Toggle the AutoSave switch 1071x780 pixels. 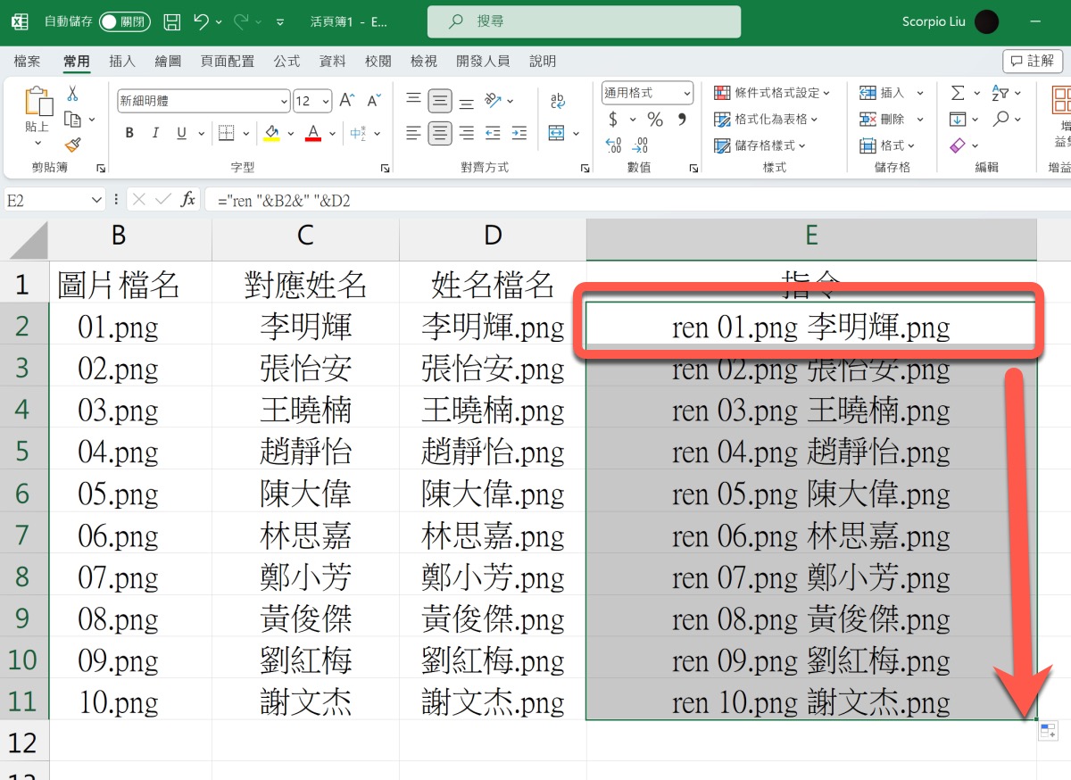point(124,21)
